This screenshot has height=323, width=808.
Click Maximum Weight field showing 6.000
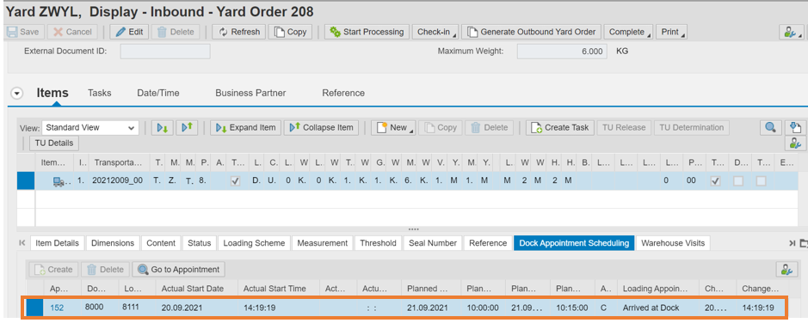pos(562,52)
